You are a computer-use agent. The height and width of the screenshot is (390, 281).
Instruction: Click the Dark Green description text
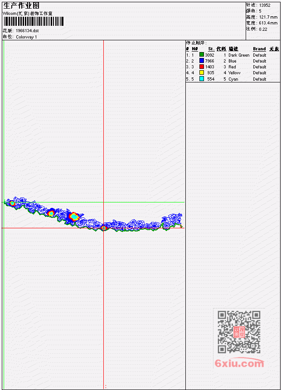click(239, 55)
